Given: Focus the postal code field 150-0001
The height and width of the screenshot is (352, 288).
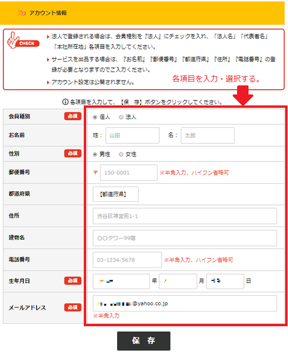Looking at the screenshot, I should click(129, 172).
